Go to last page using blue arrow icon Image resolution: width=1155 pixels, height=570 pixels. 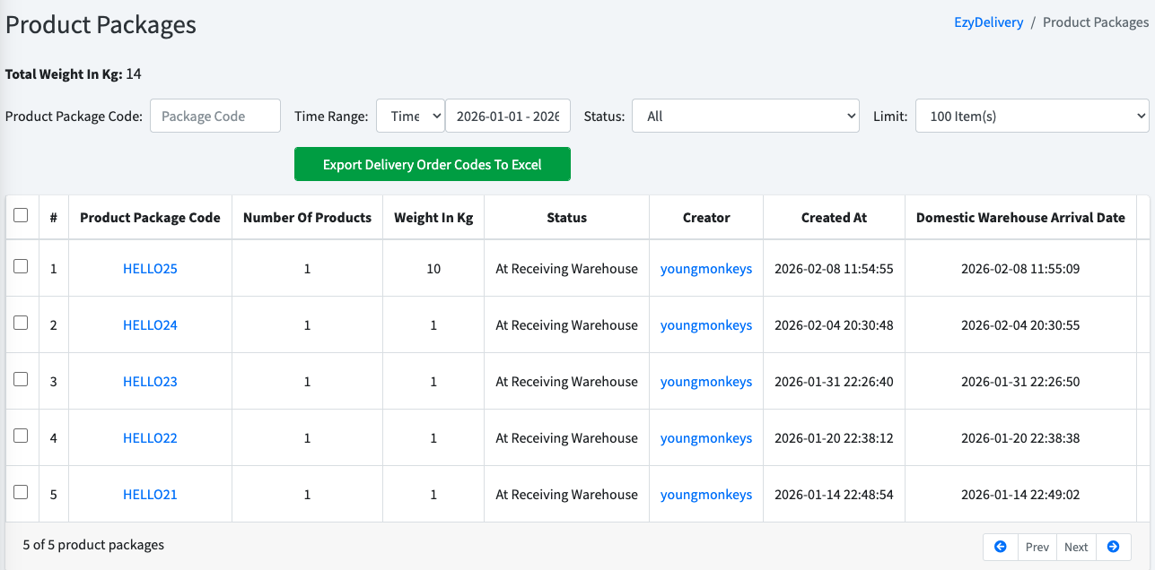(1113, 547)
